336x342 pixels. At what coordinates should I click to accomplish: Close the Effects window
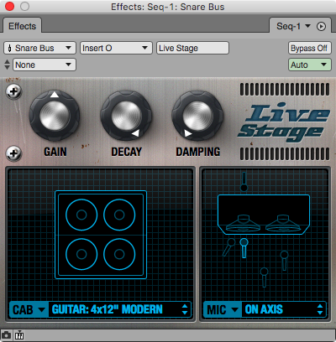pyautogui.click(x=10, y=6)
